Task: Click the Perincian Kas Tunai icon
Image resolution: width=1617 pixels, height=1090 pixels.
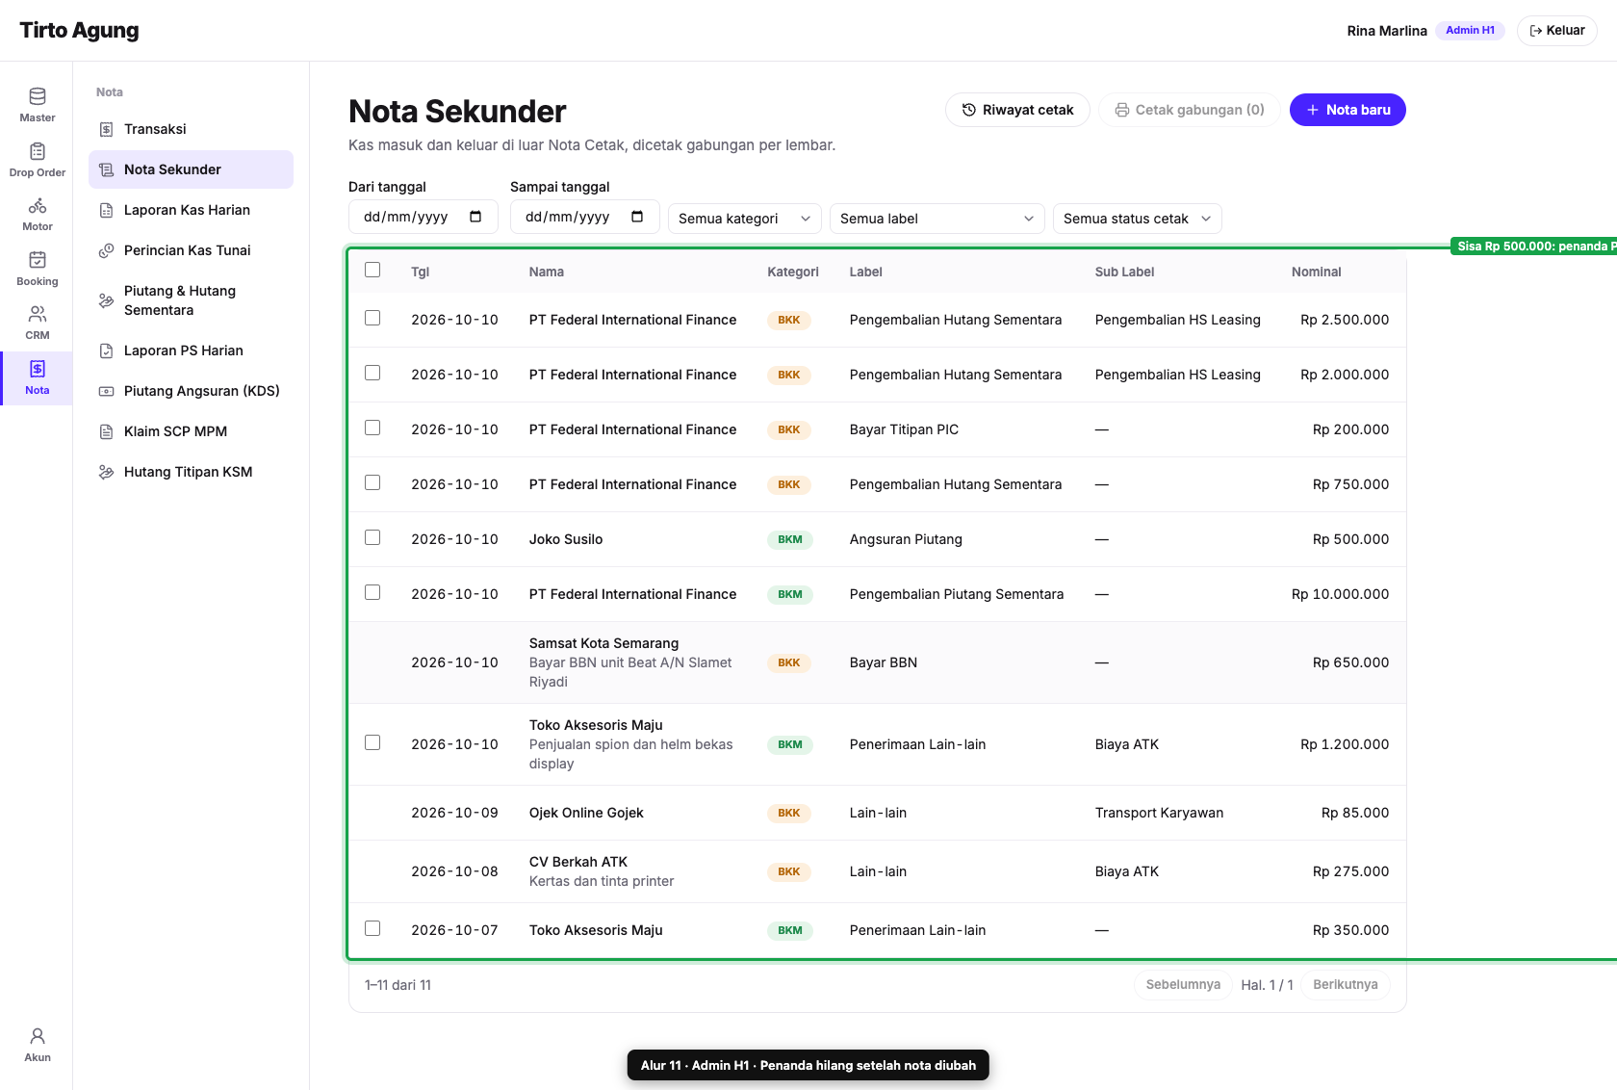Action: 107,250
